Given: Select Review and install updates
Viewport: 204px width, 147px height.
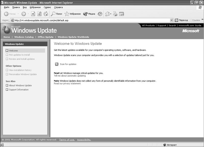Looking at the screenshot, I should coord(22,59).
